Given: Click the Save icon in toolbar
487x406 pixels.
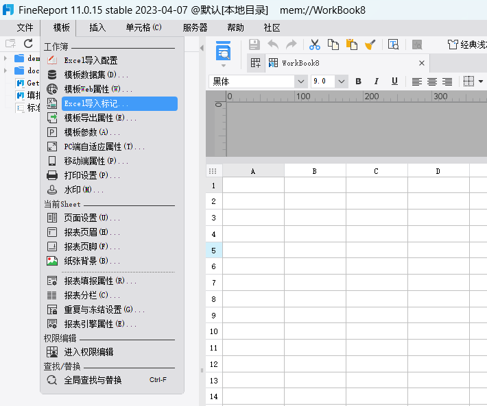Looking at the screenshot, I should (254, 45).
